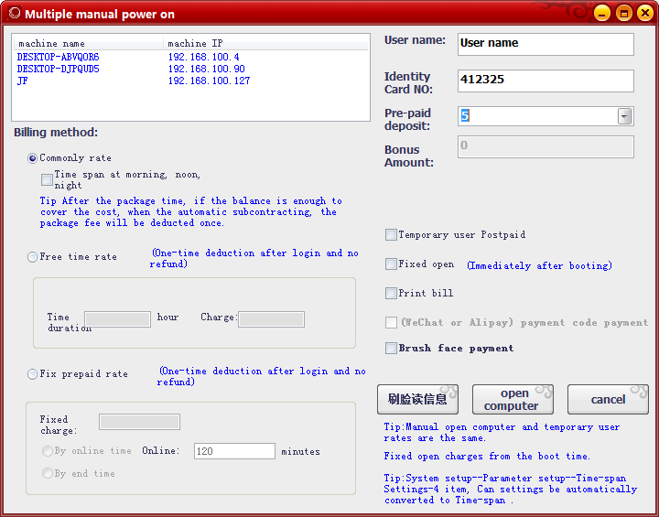Click the app icon in title bar
The width and height of the screenshot is (659, 517).
14,14
